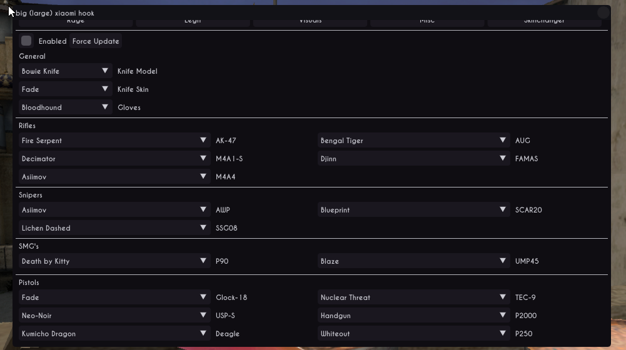Open the Misc tab
This screenshot has width=626, height=350.
[x=427, y=22]
